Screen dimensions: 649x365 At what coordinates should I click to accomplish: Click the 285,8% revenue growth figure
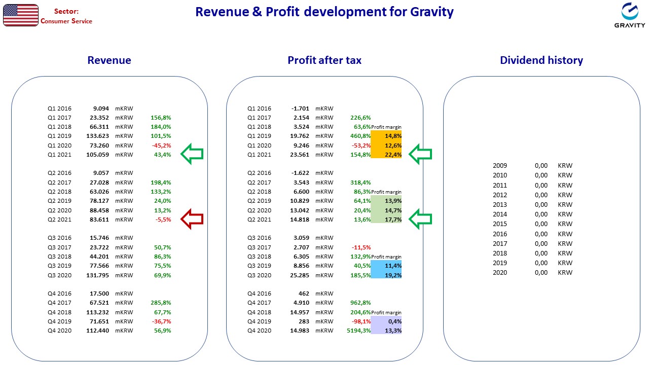tap(161, 303)
